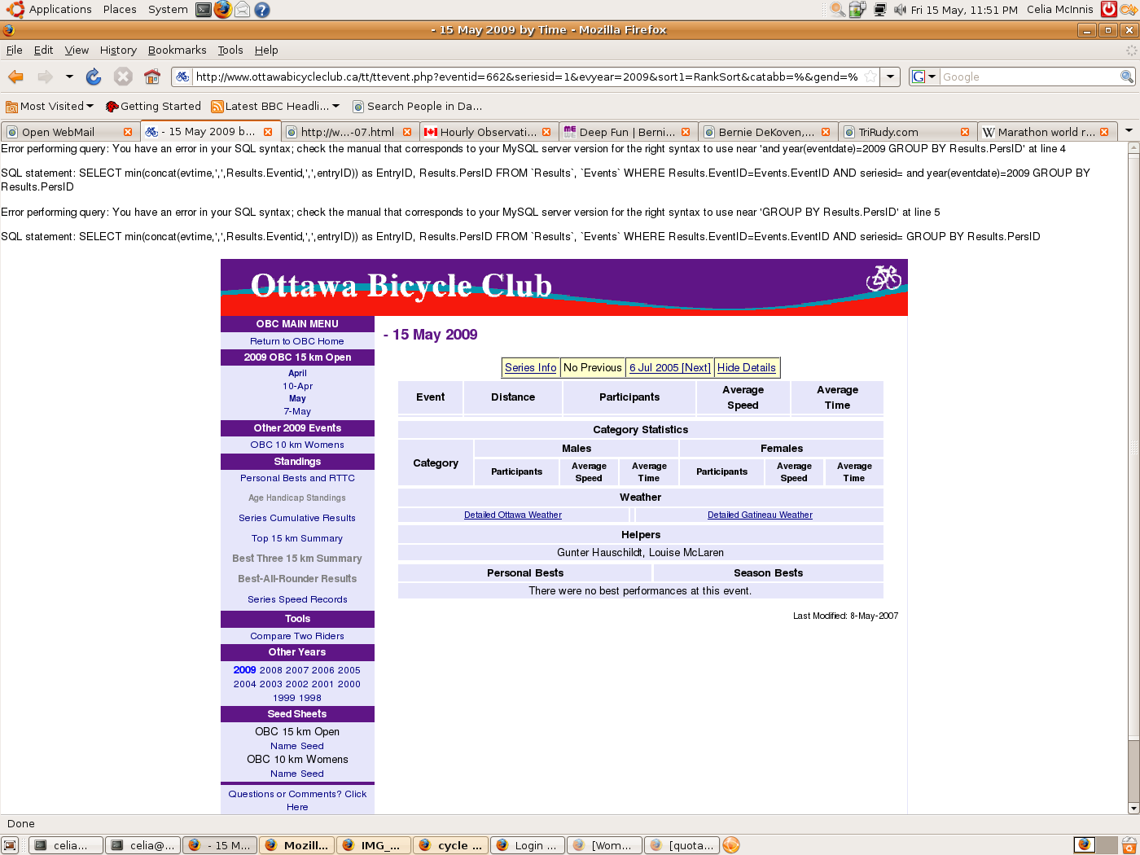Bookmark page with the star icon
1140x855 pixels.
tap(870, 77)
